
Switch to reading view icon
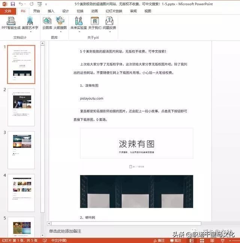click(x=212, y=240)
